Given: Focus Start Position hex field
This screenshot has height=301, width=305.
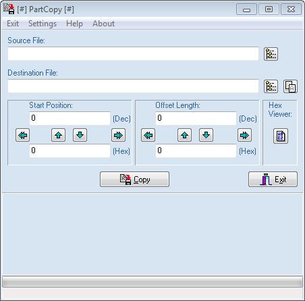Looking at the screenshot, I should [70, 150].
